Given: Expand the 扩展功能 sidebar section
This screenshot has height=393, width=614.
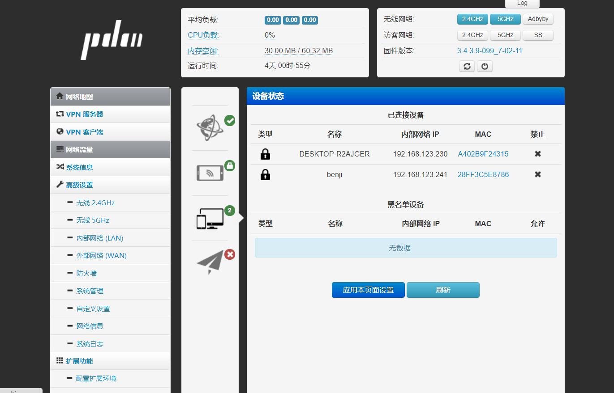Looking at the screenshot, I should [110, 361].
